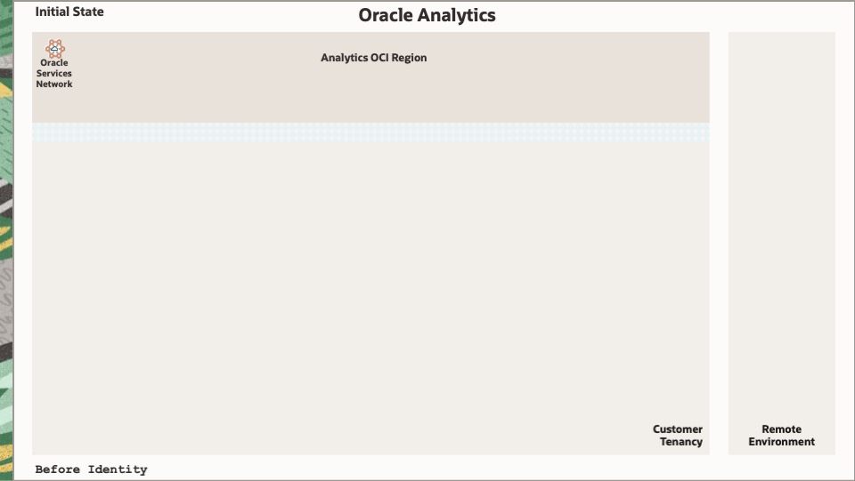Click the word "Remote" in the right panel
This screenshot has width=855, height=481.
pos(781,429)
